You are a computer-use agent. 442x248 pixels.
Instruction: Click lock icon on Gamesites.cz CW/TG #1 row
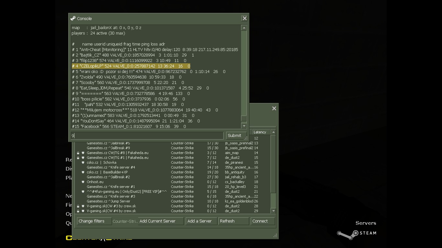pyautogui.click(x=78, y=158)
